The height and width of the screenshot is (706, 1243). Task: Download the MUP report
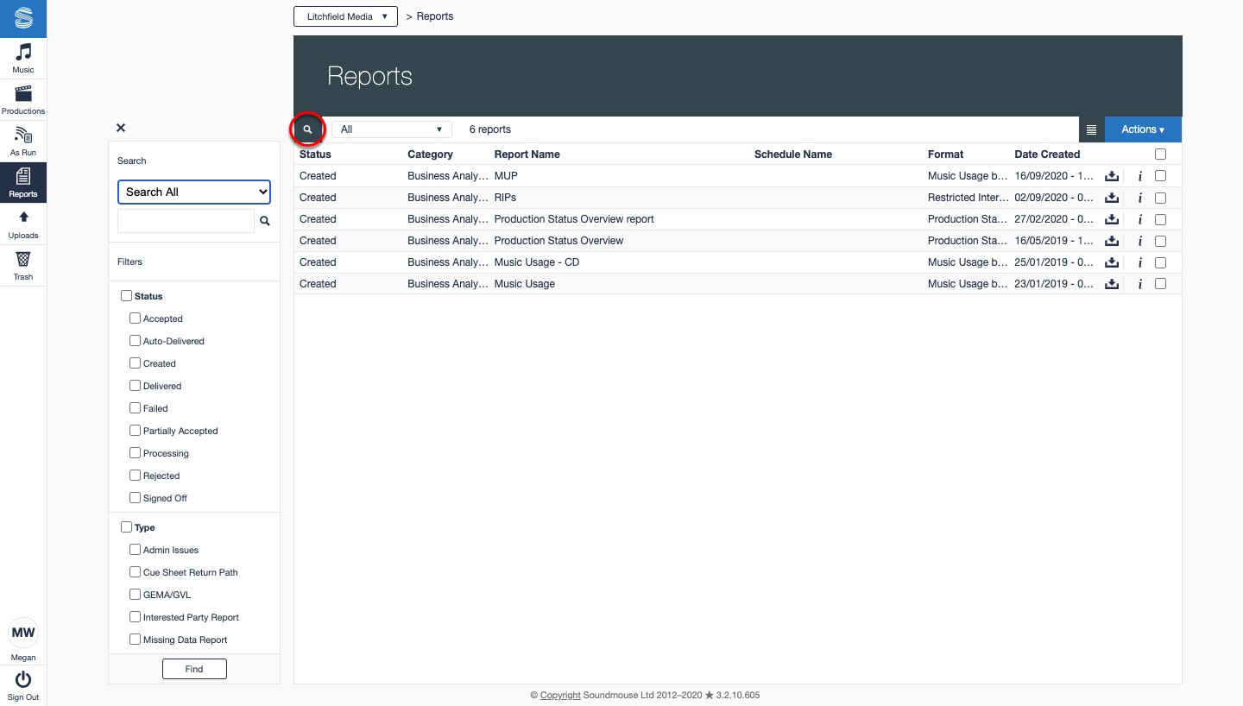(1112, 176)
